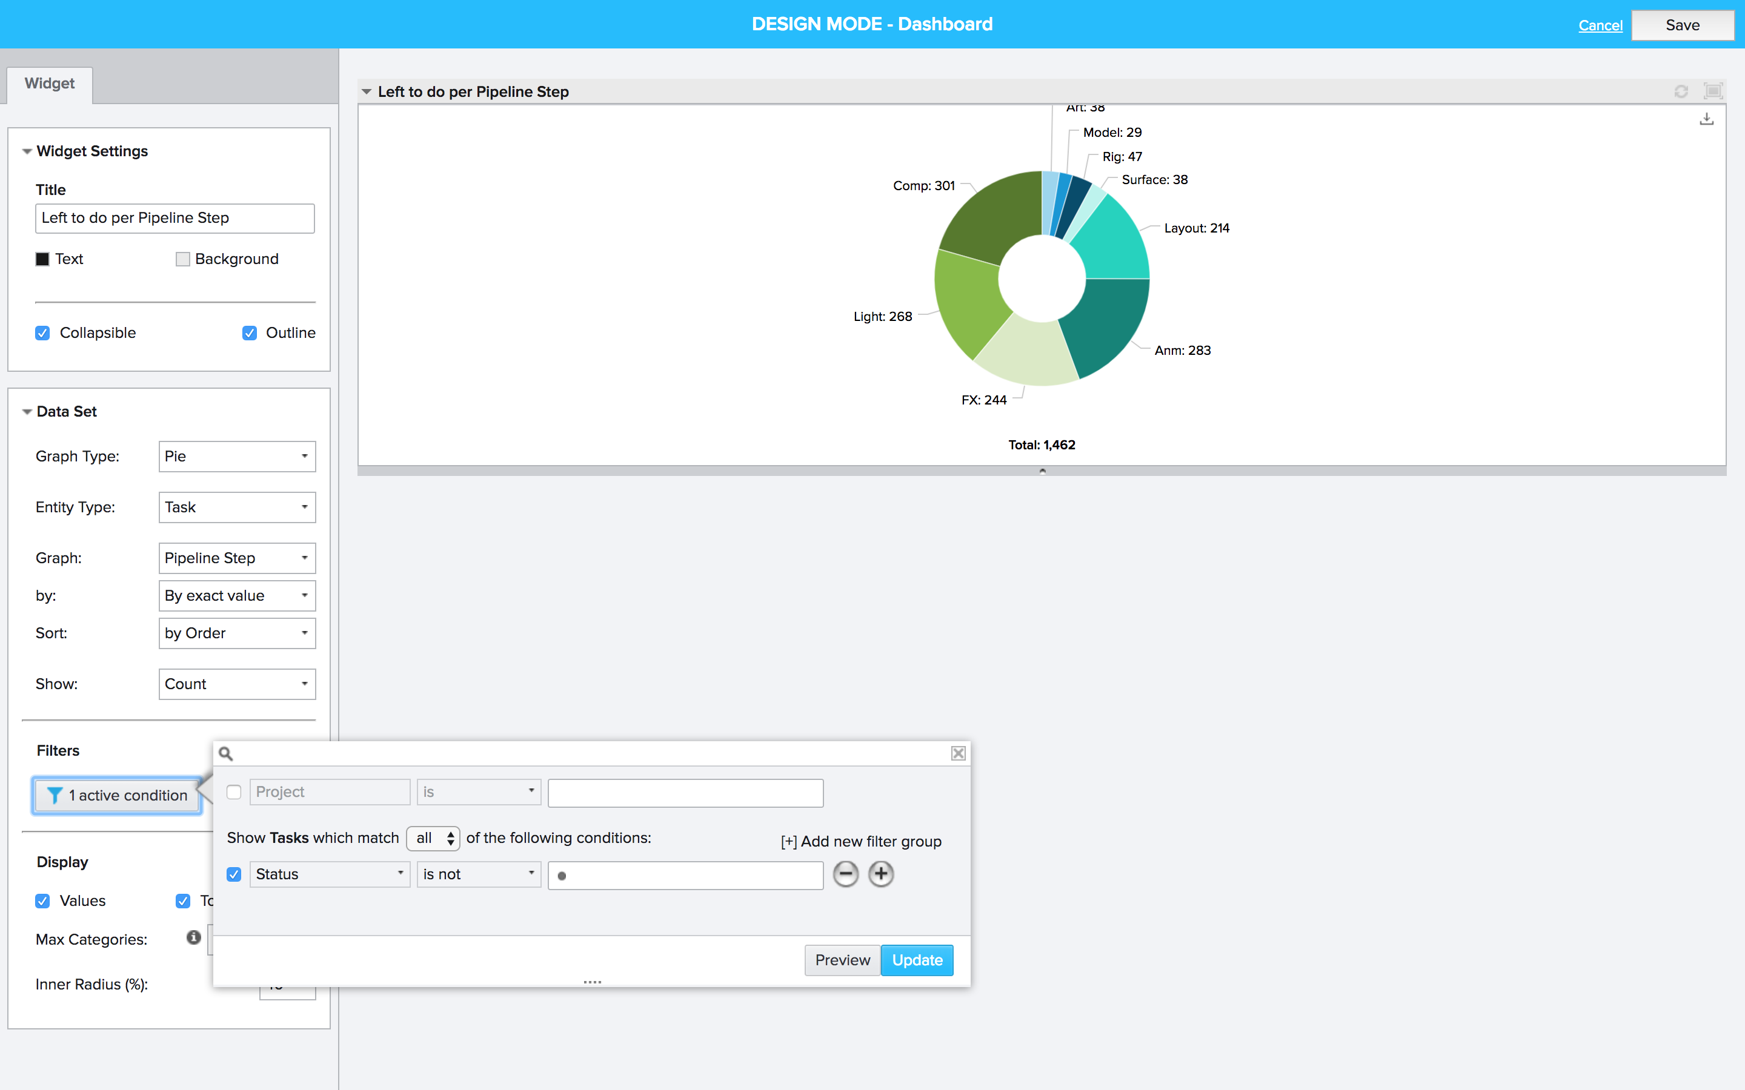Image resolution: width=1745 pixels, height=1090 pixels.
Task: Open the Text color swatch
Action: 42,259
